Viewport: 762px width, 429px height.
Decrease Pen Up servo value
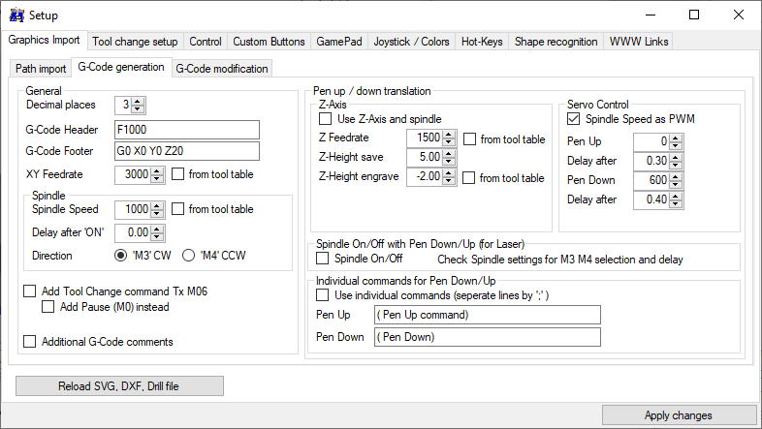tap(676, 145)
